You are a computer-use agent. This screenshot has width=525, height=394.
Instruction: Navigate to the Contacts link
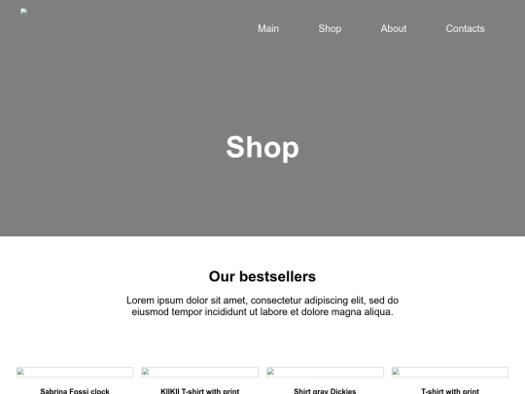465,29
